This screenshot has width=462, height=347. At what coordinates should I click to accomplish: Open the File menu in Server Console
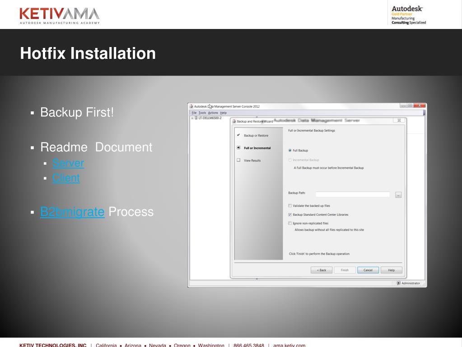click(x=194, y=113)
